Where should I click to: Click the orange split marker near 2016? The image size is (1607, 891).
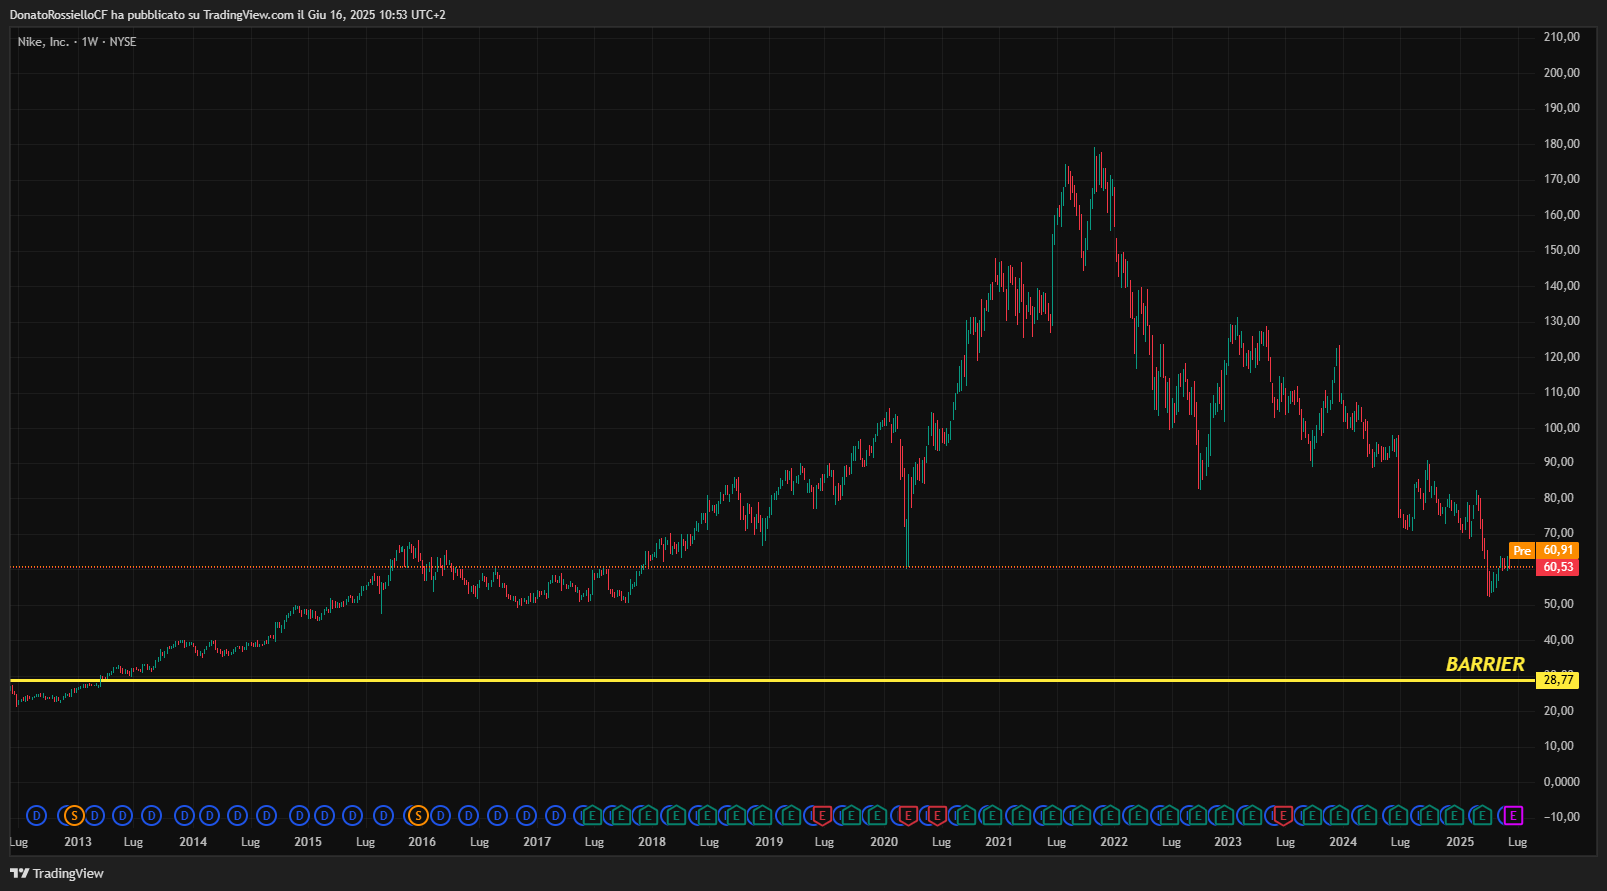(418, 816)
